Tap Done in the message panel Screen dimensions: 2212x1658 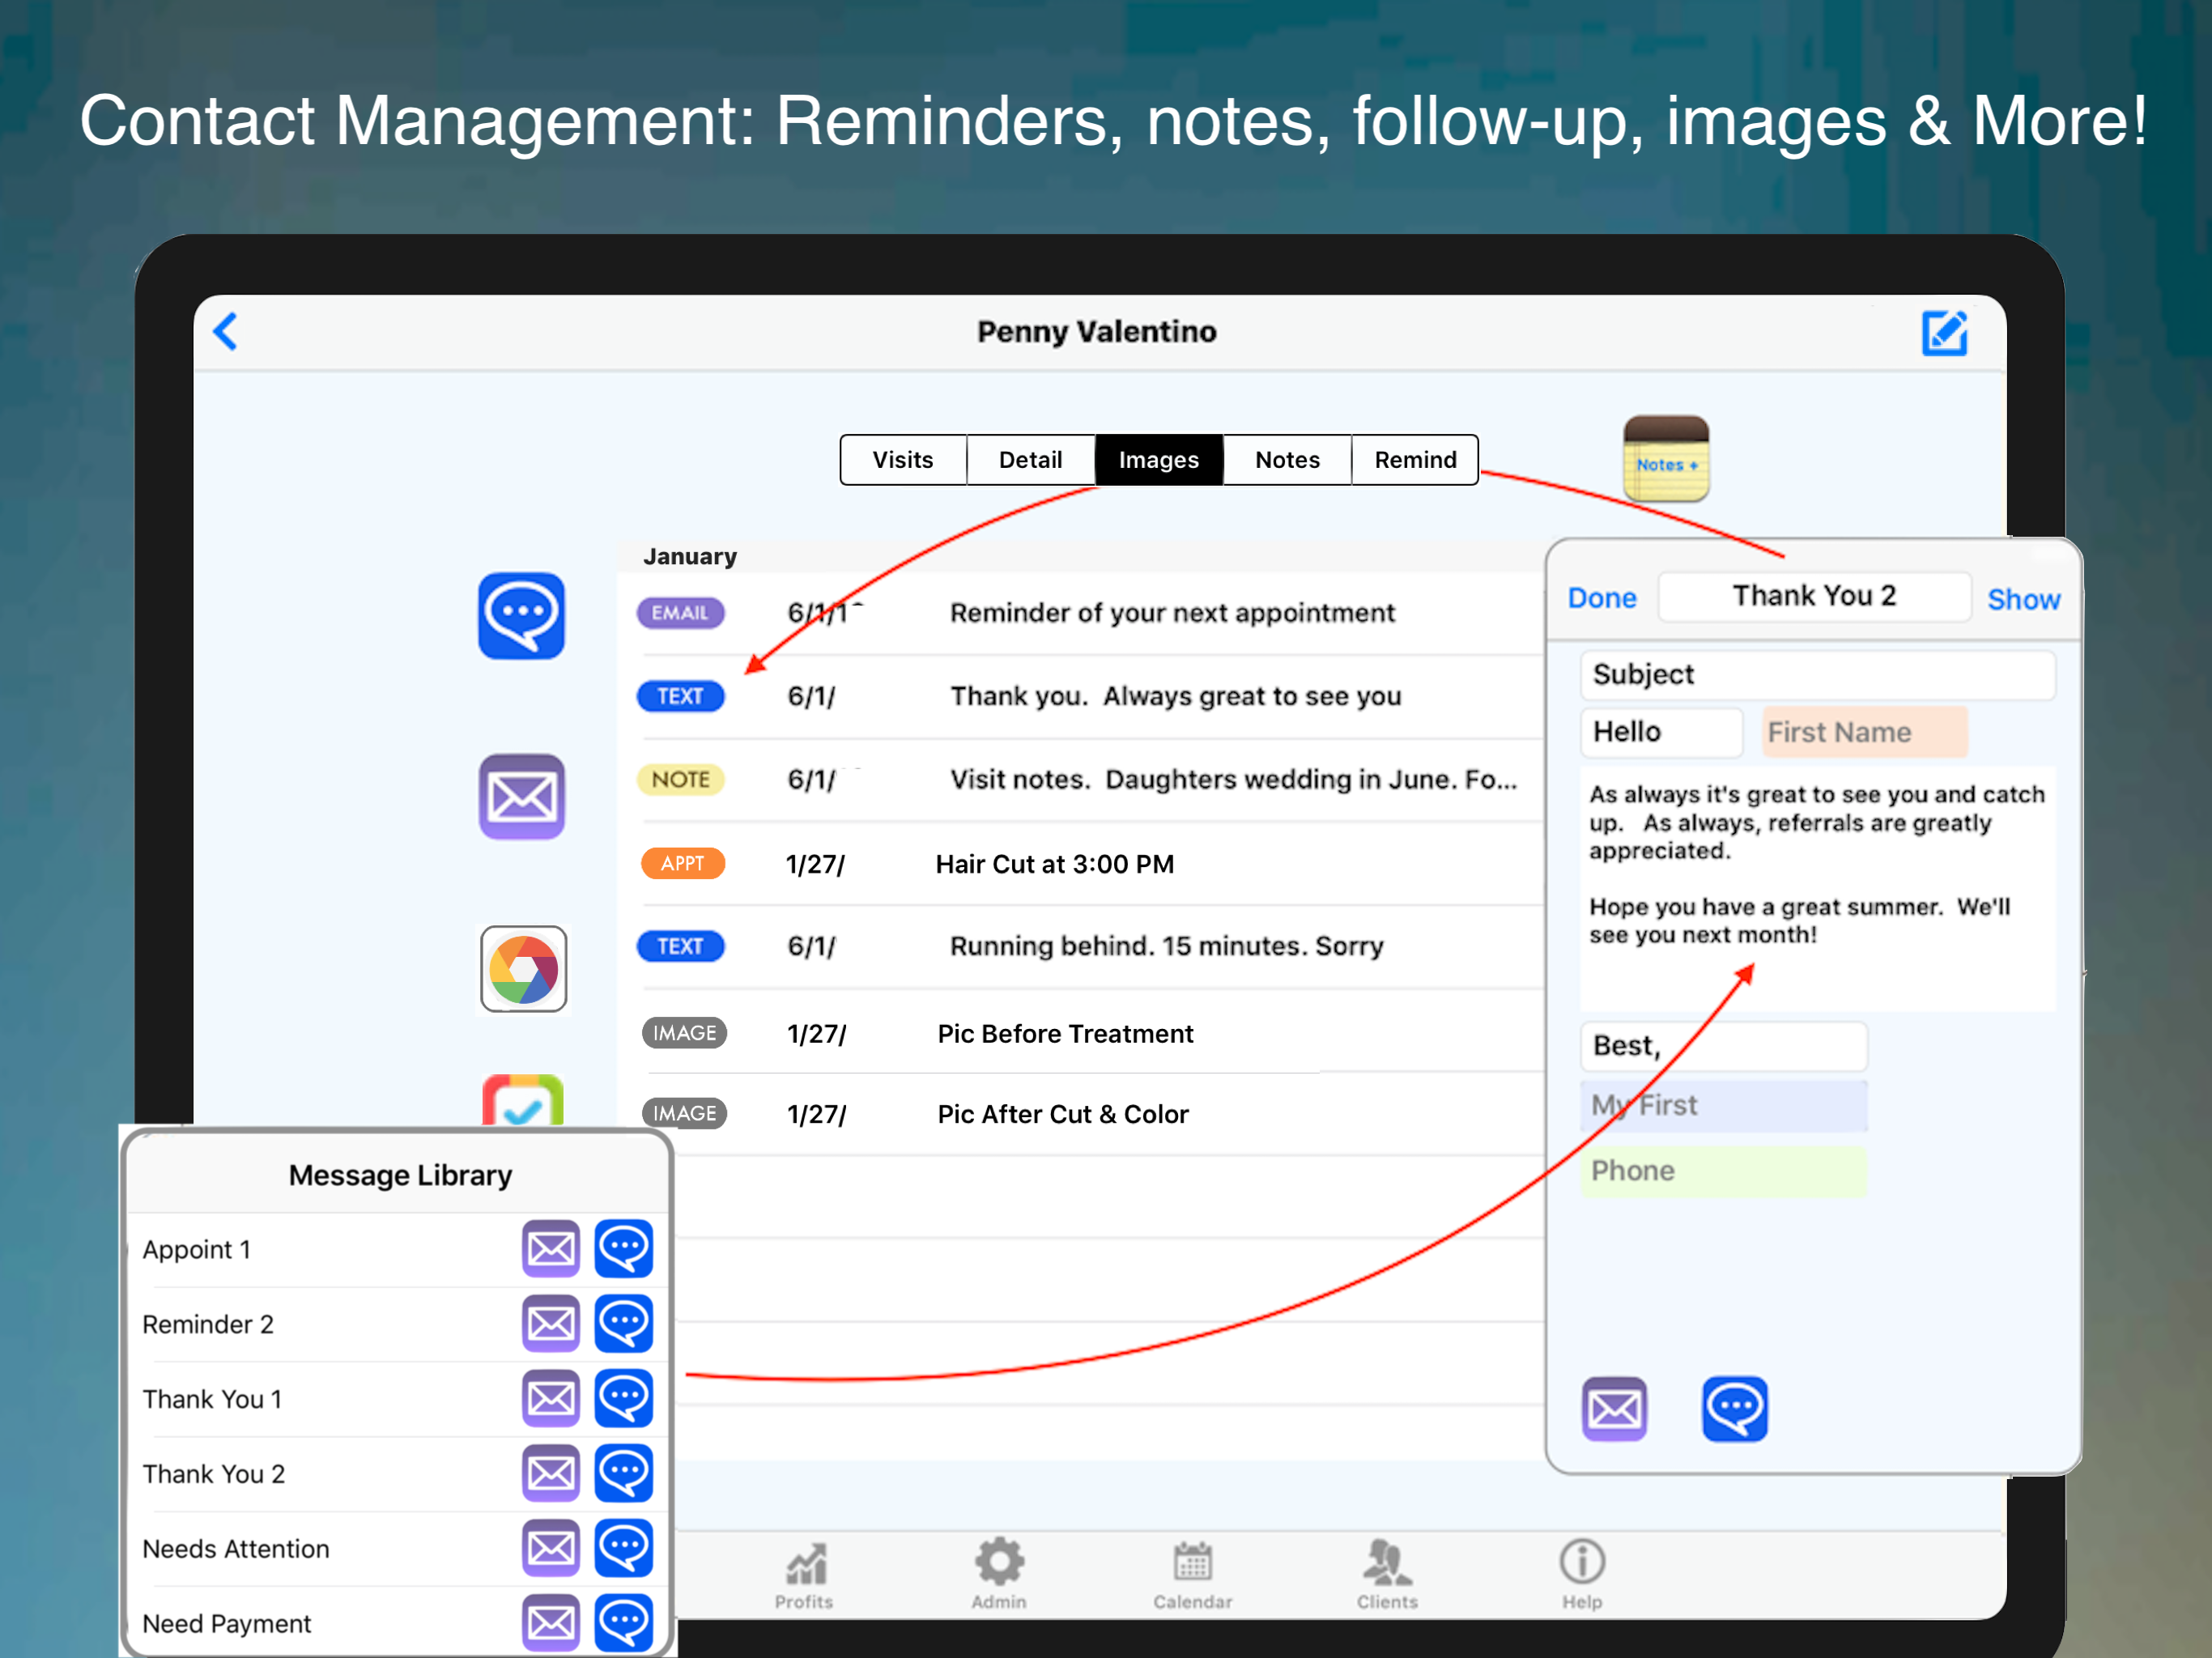point(1602,598)
